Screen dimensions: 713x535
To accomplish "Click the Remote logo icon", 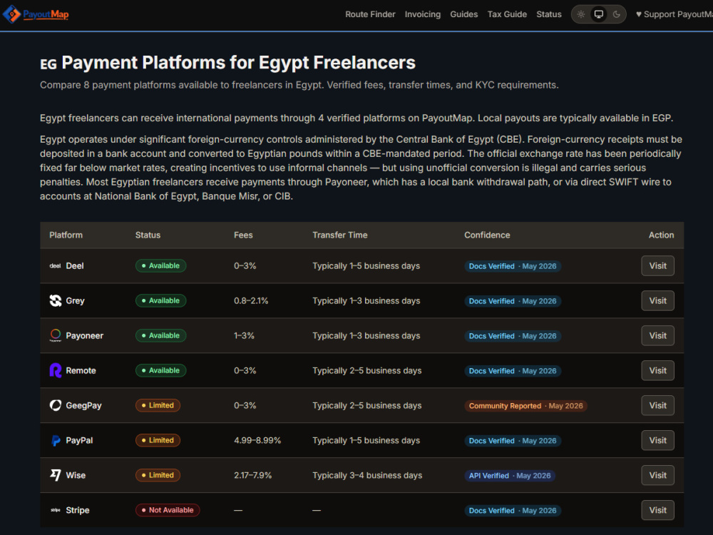I will tap(56, 370).
